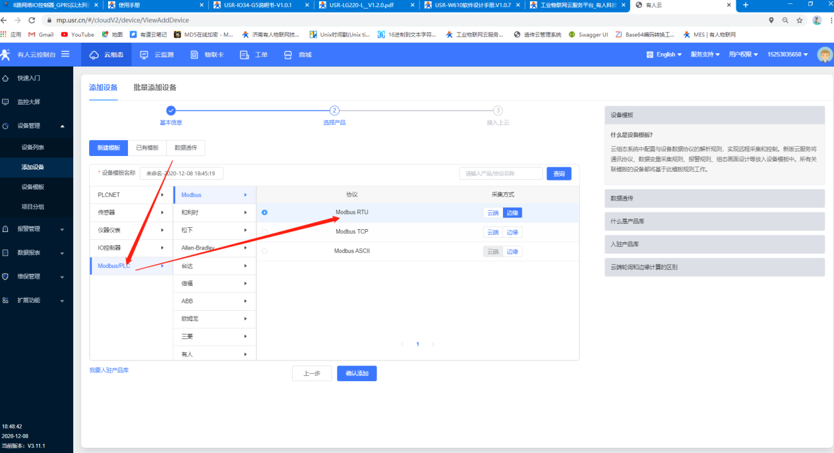This screenshot has height=453, width=834.
Task: Switch to the 已有模板 tab
Action: pos(147,148)
